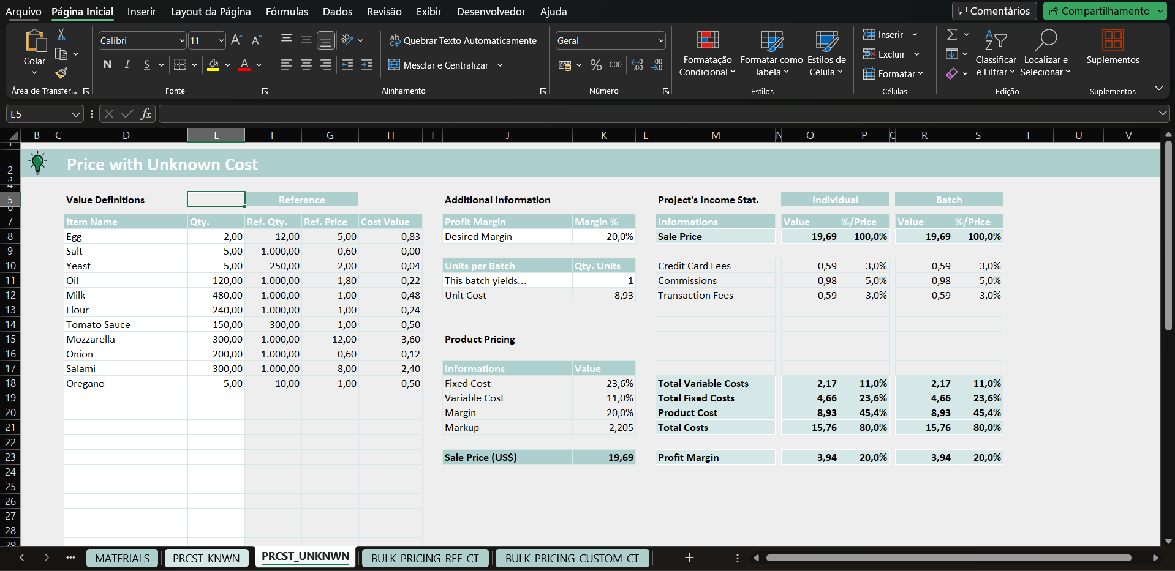Click inside the formula bar
Image resolution: width=1175 pixels, height=571 pixels.
(429, 114)
